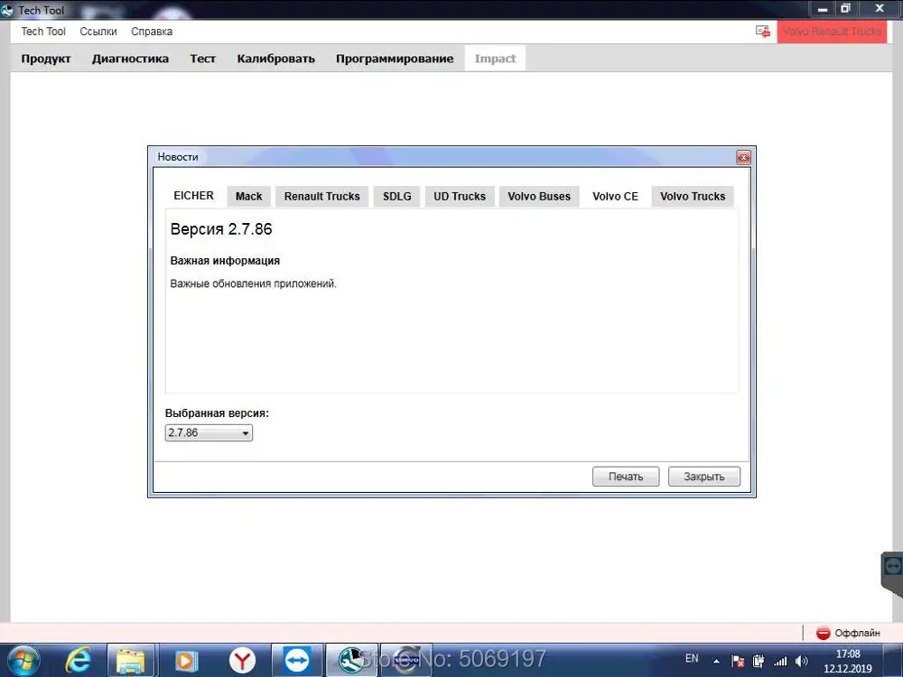Image resolution: width=903 pixels, height=677 pixels.
Task: Open the Tech Tool menu
Action: (43, 32)
